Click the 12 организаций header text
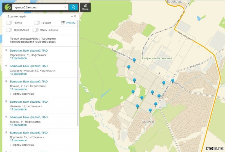This screenshot has width=225, height=152. [x=16, y=17]
